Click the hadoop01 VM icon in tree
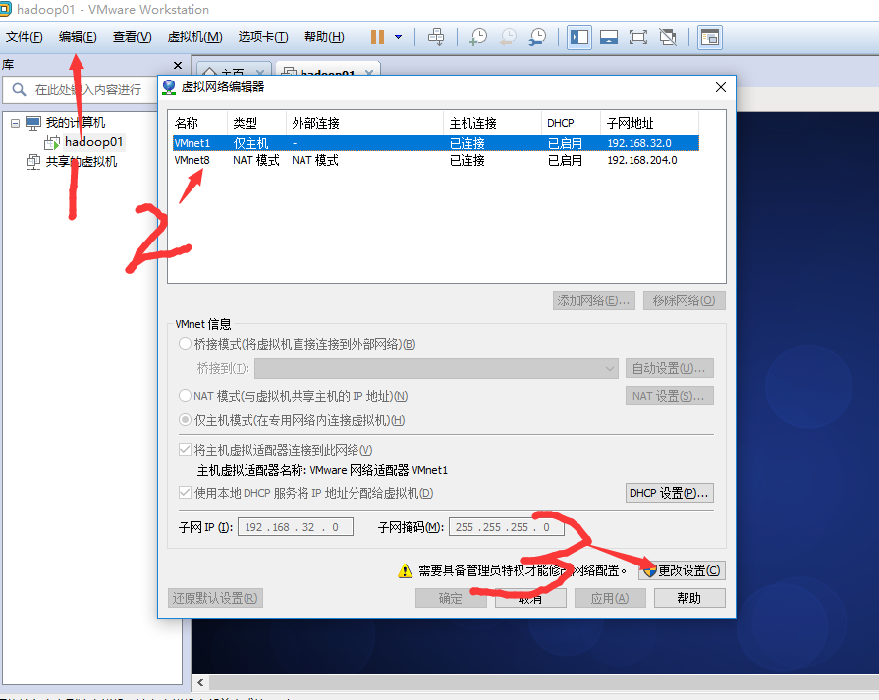 [52, 142]
